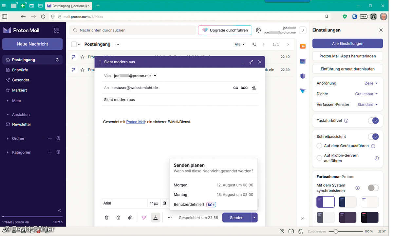Open the settings gear in top bar

click(258, 30)
